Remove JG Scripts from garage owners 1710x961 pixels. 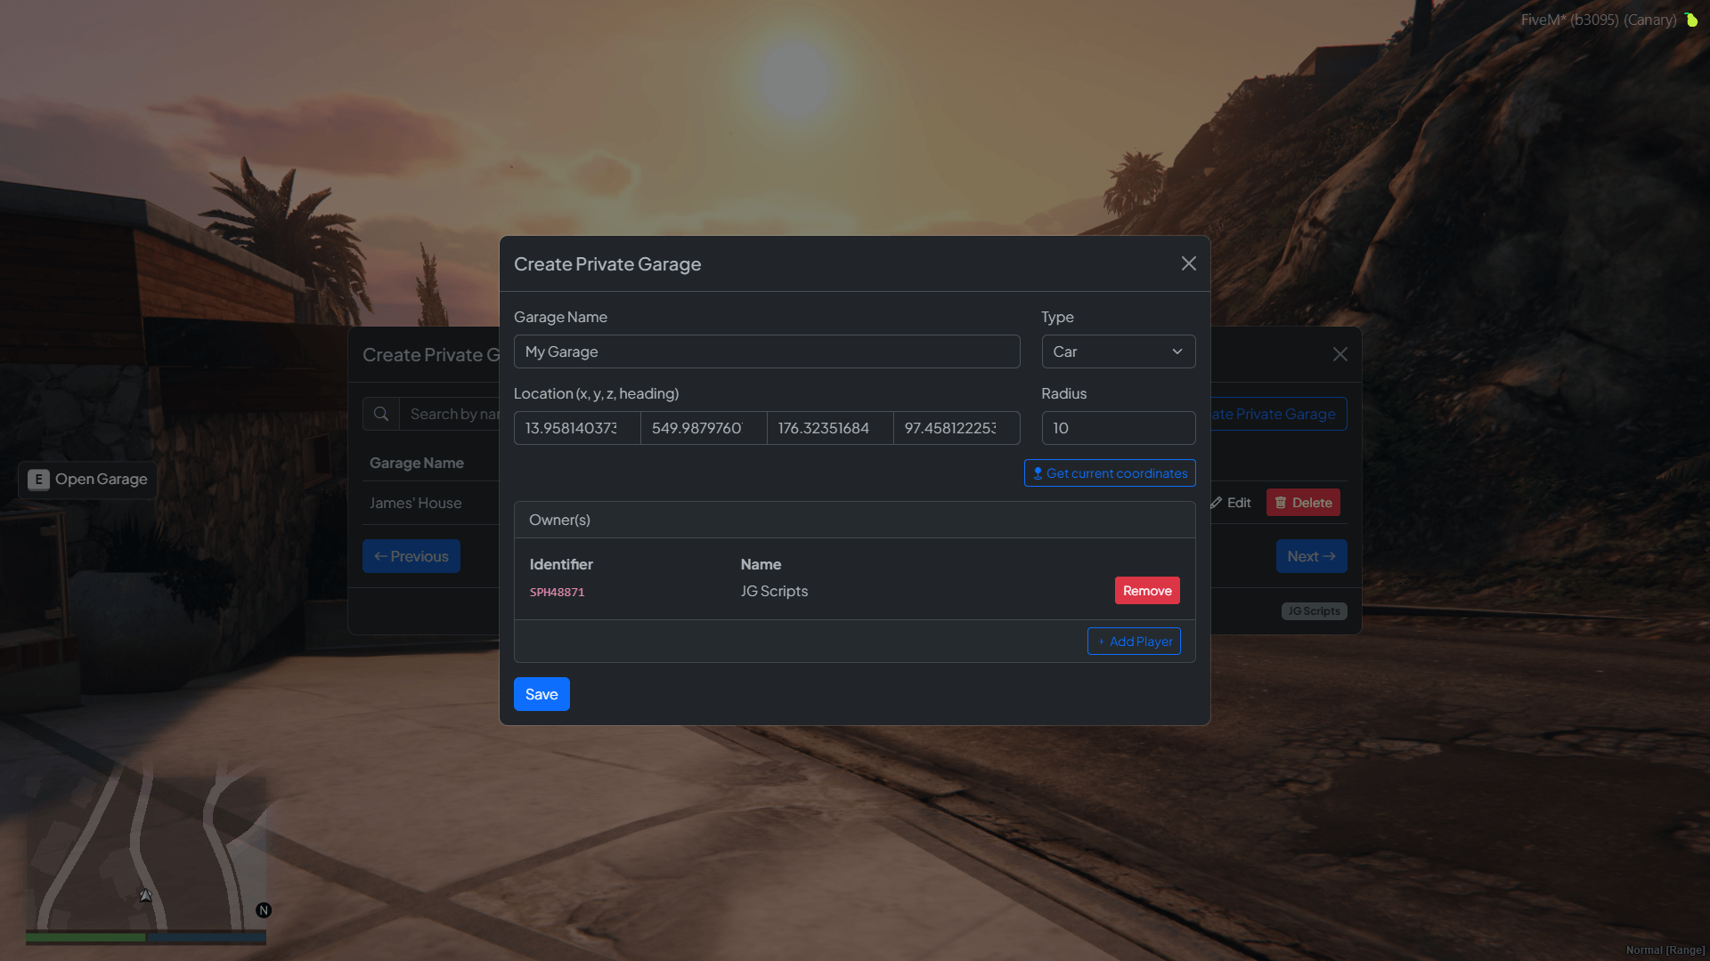click(1146, 590)
